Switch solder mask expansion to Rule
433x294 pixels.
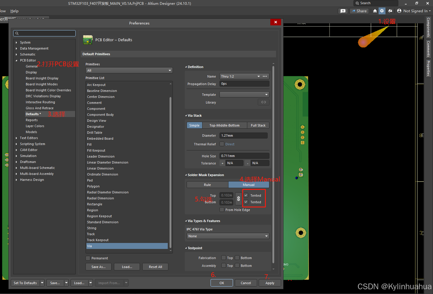click(207, 185)
